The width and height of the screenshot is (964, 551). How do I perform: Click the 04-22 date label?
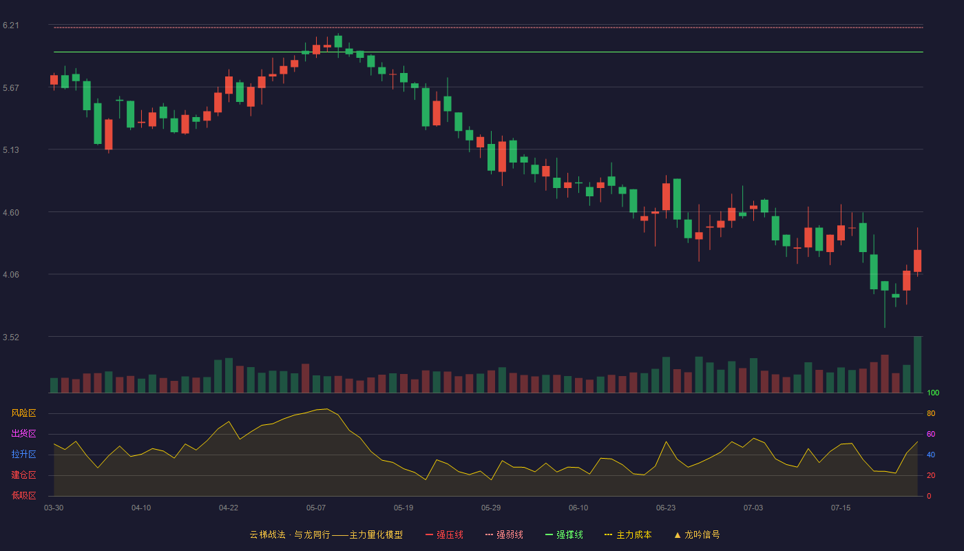[x=229, y=508]
